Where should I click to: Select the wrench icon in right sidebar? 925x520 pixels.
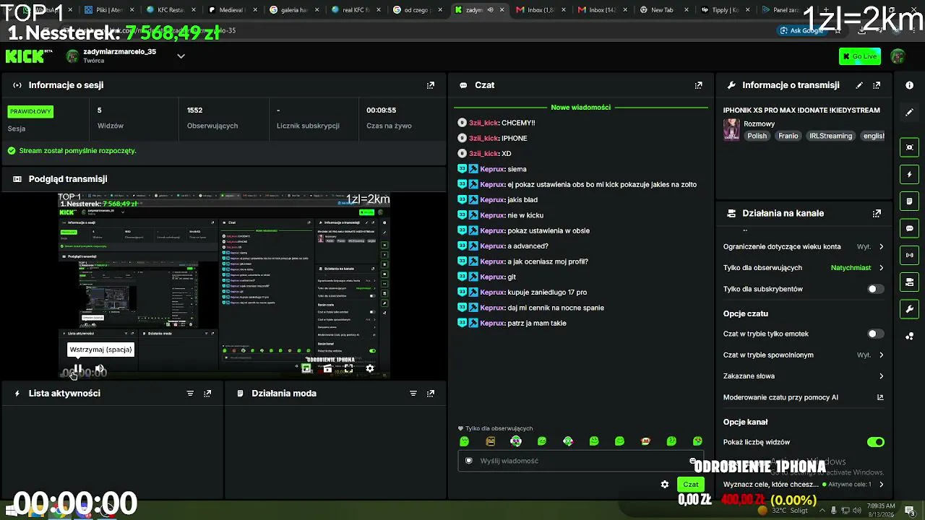click(909, 309)
